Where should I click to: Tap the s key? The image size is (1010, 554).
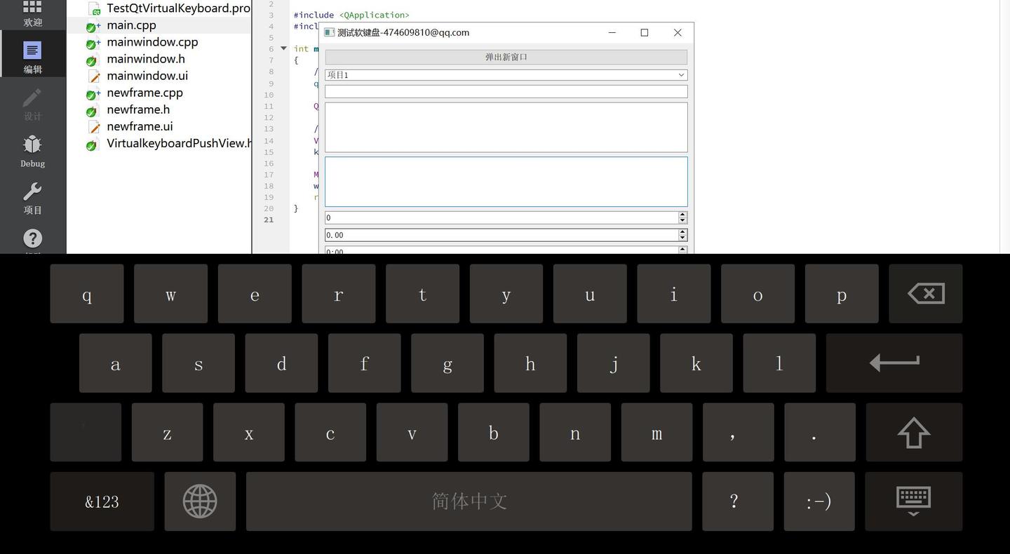coord(198,363)
